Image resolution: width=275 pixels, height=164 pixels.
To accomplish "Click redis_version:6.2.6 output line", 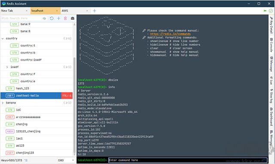I will (93, 94).
